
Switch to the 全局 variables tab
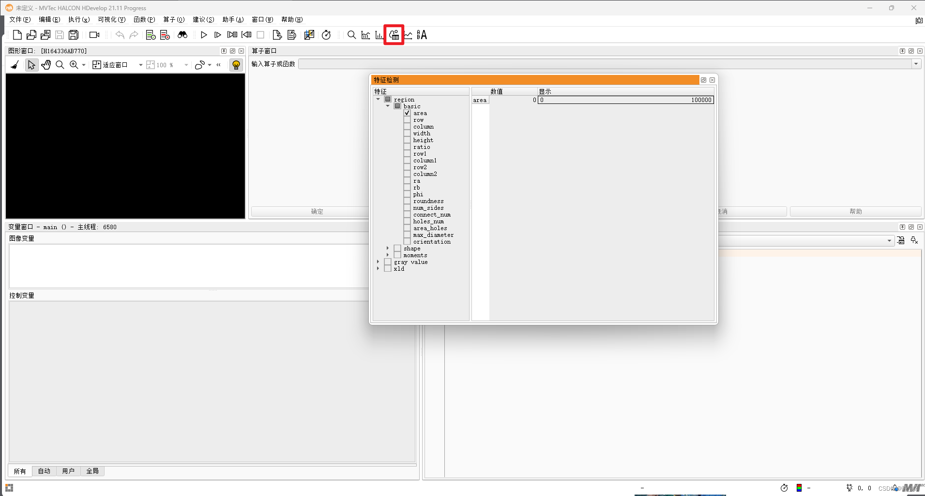tap(92, 471)
